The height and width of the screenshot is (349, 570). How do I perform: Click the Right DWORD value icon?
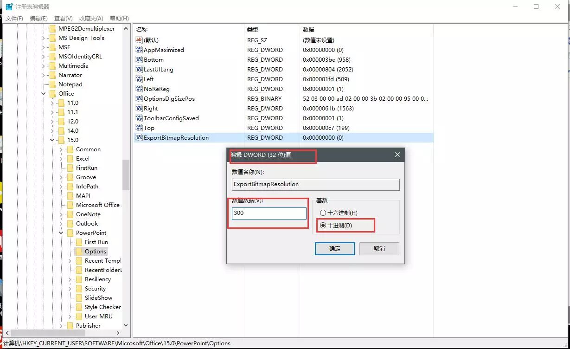[139, 108]
